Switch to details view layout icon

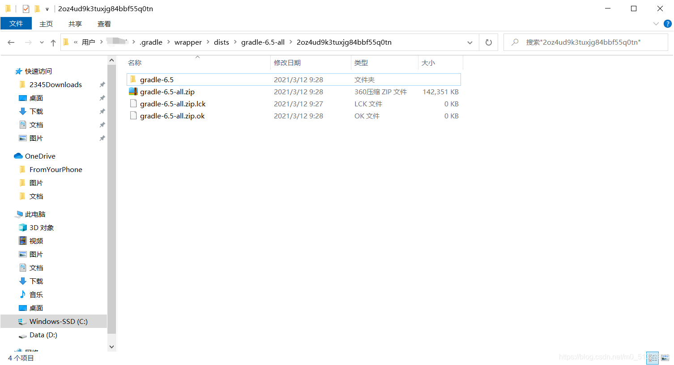pos(653,358)
